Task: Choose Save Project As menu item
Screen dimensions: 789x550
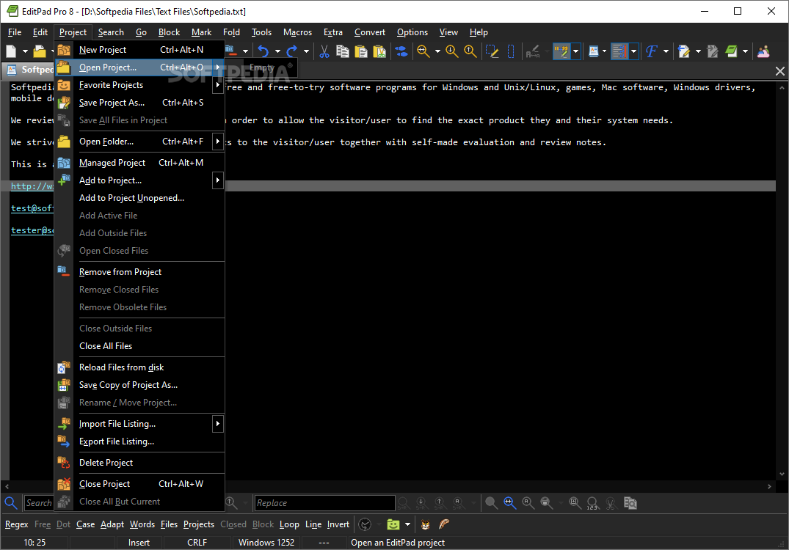Action: pyautogui.click(x=139, y=103)
